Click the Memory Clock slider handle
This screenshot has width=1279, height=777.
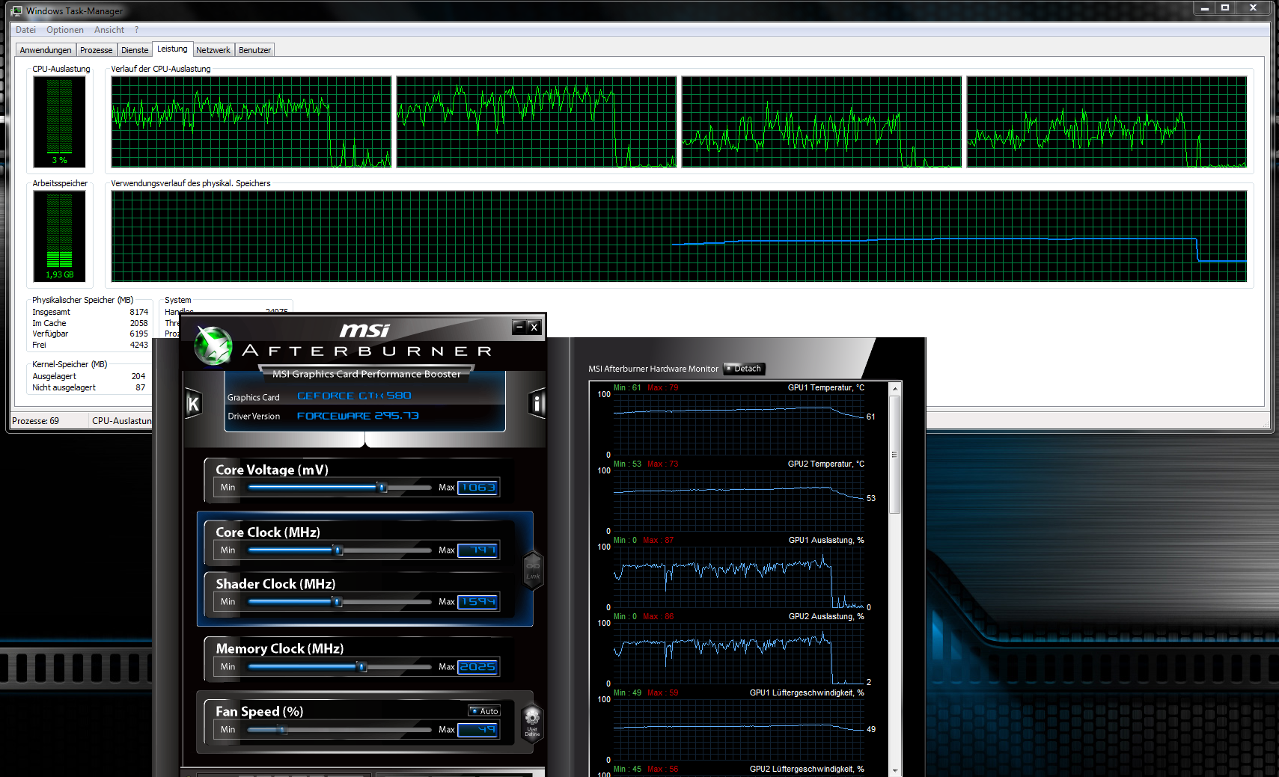(x=362, y=667)
